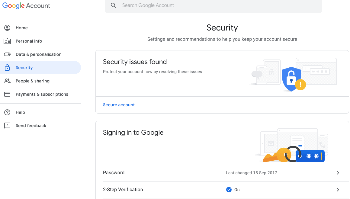
Task: Open Home from the navigation list
Action: coord(21,28)
